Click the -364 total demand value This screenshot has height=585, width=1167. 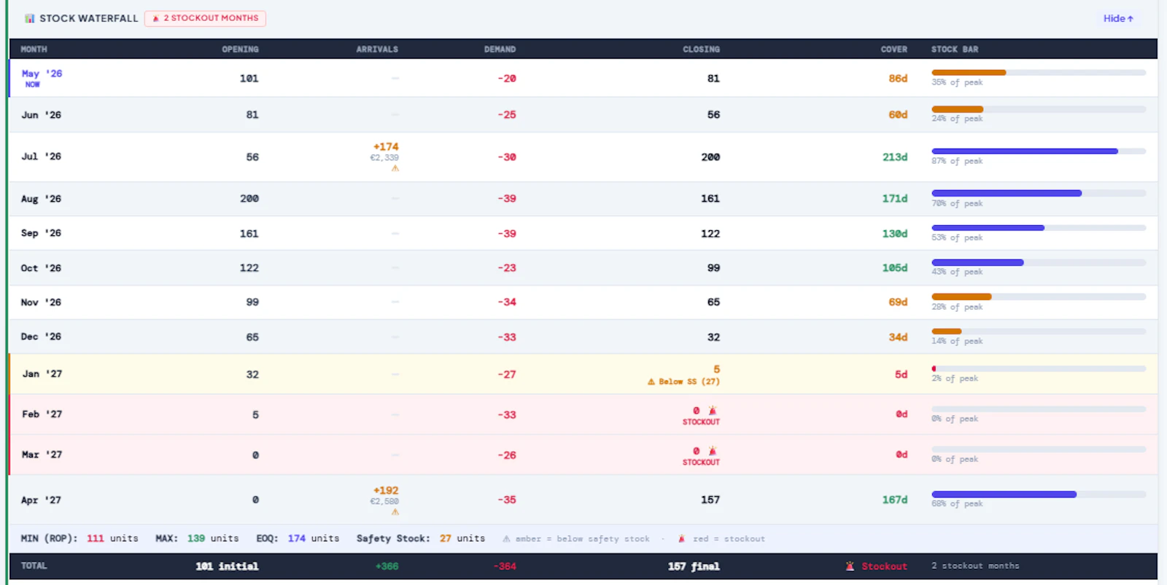pyautogui.click(x=505, y=566)
